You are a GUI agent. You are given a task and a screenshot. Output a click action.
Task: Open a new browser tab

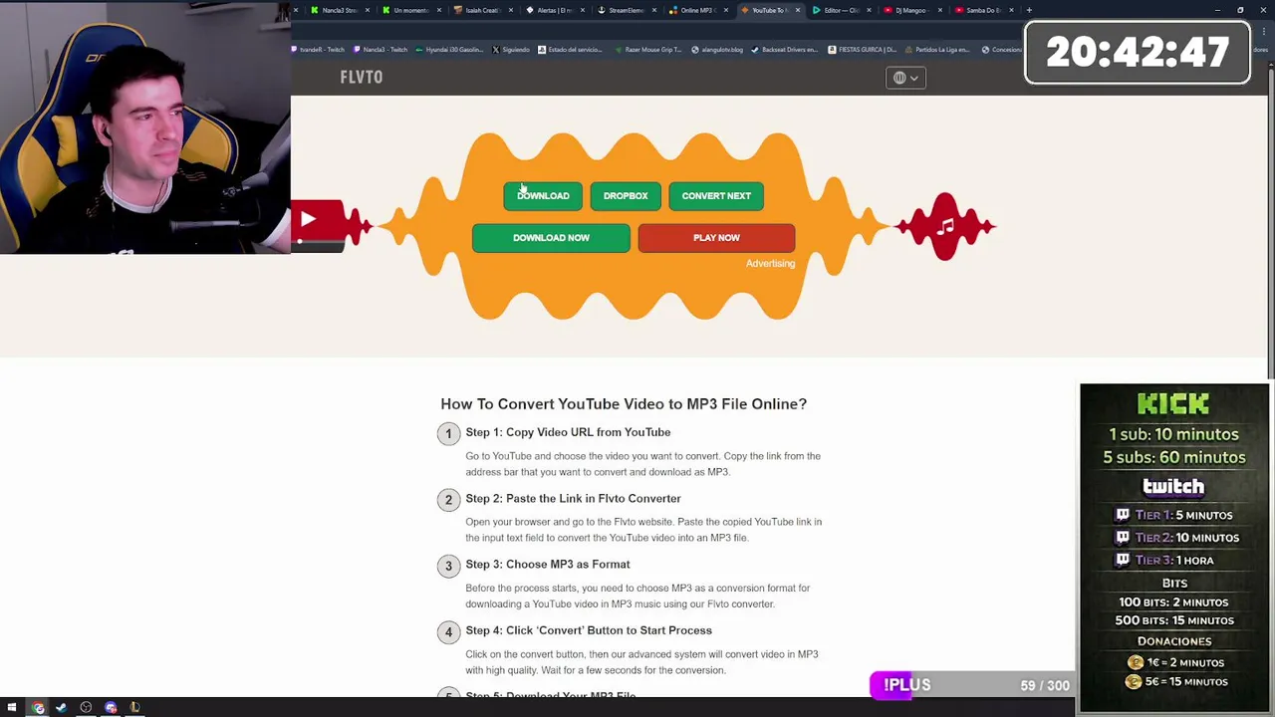[1029, 10]
